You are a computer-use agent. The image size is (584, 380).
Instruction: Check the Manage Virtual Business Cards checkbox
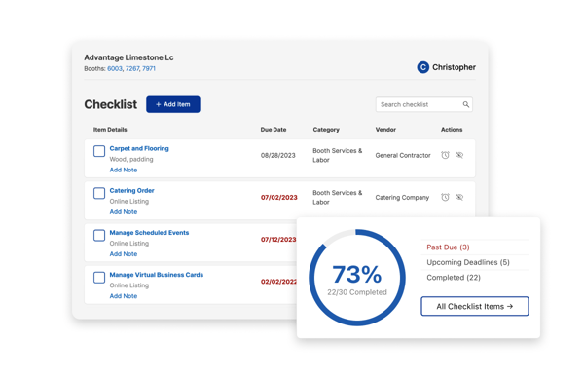(99, 278)
